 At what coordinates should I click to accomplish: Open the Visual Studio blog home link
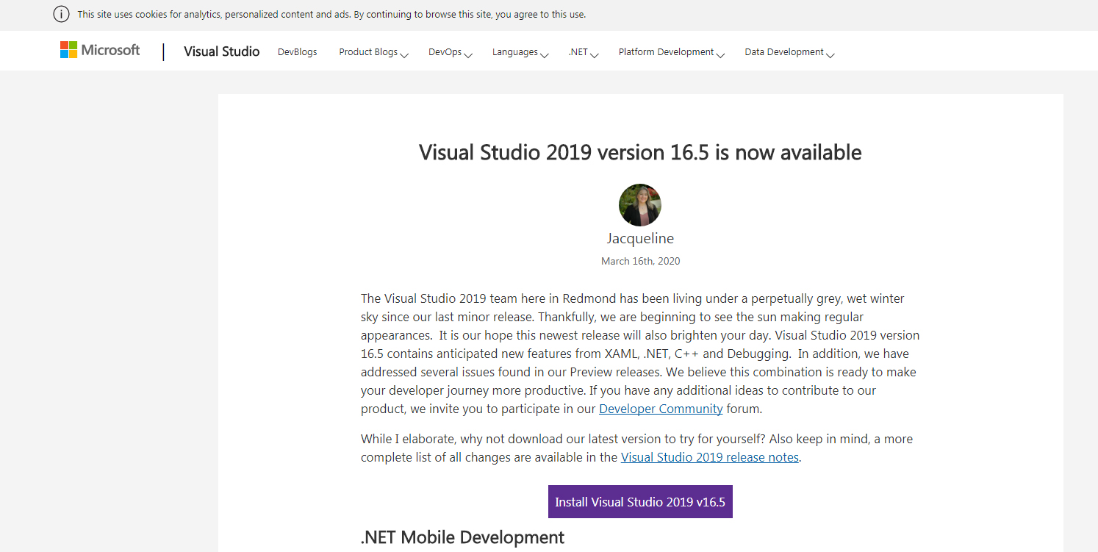[221, 51]
